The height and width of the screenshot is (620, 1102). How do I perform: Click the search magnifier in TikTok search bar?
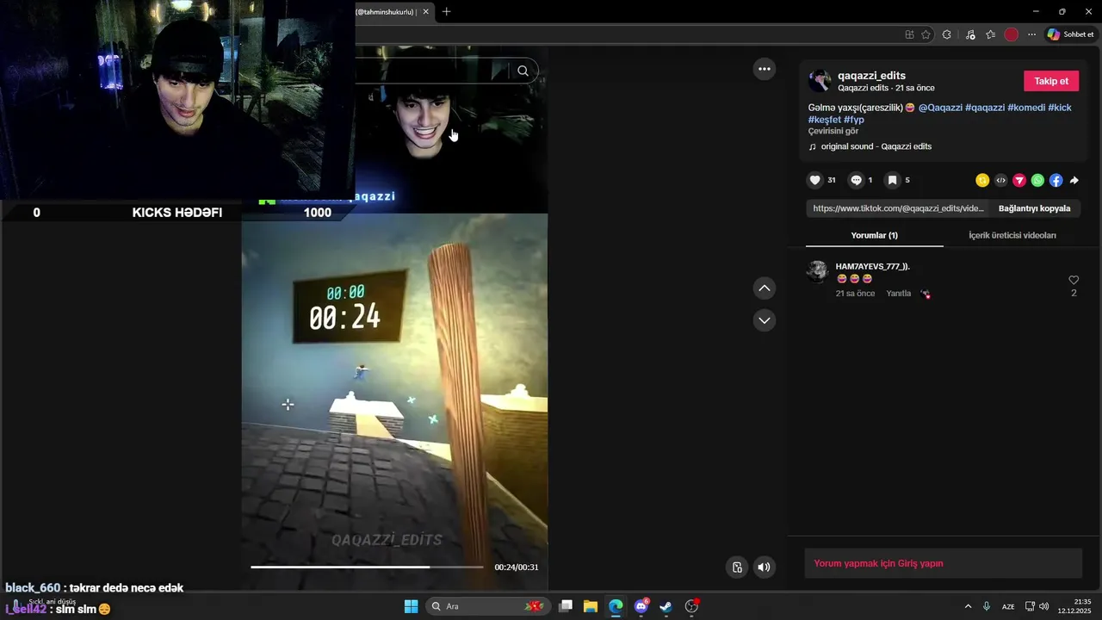coord(523,71)
